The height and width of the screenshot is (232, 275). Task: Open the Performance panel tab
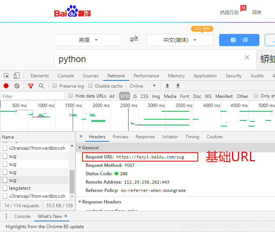point(146,76)
